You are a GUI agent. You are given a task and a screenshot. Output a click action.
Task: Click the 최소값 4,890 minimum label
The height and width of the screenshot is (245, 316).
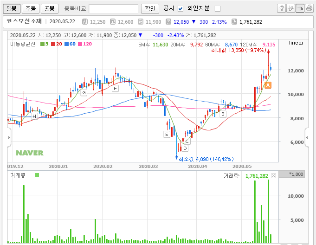click(x=206, y=159)
